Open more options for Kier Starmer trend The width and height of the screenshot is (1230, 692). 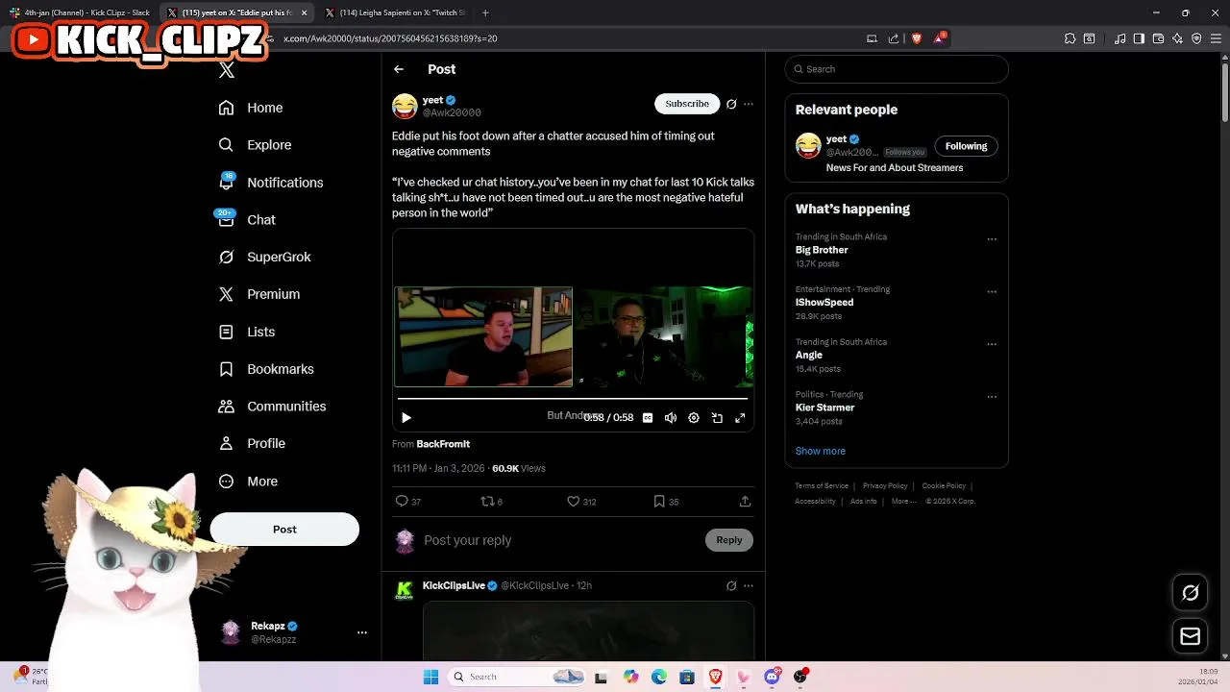click(992, 397)
